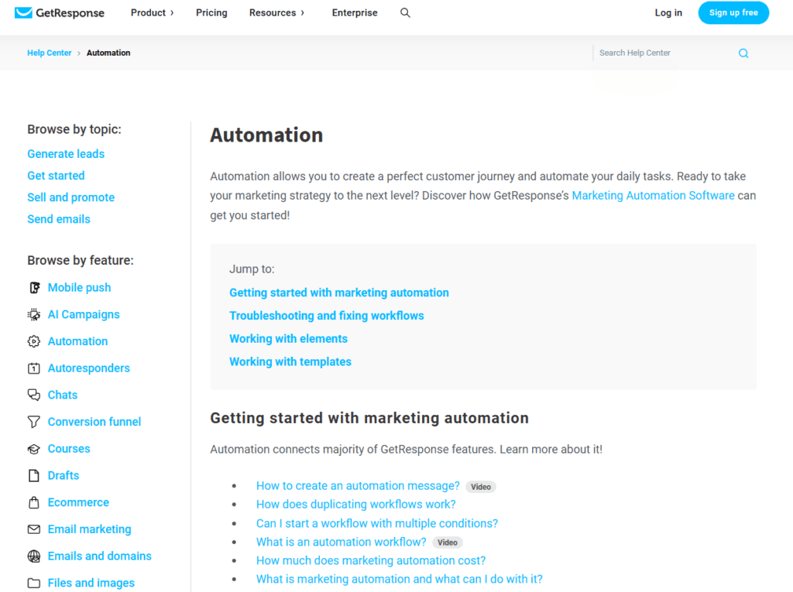Open the Enterprise page
The image size is (793, 592).
point(355,12)
